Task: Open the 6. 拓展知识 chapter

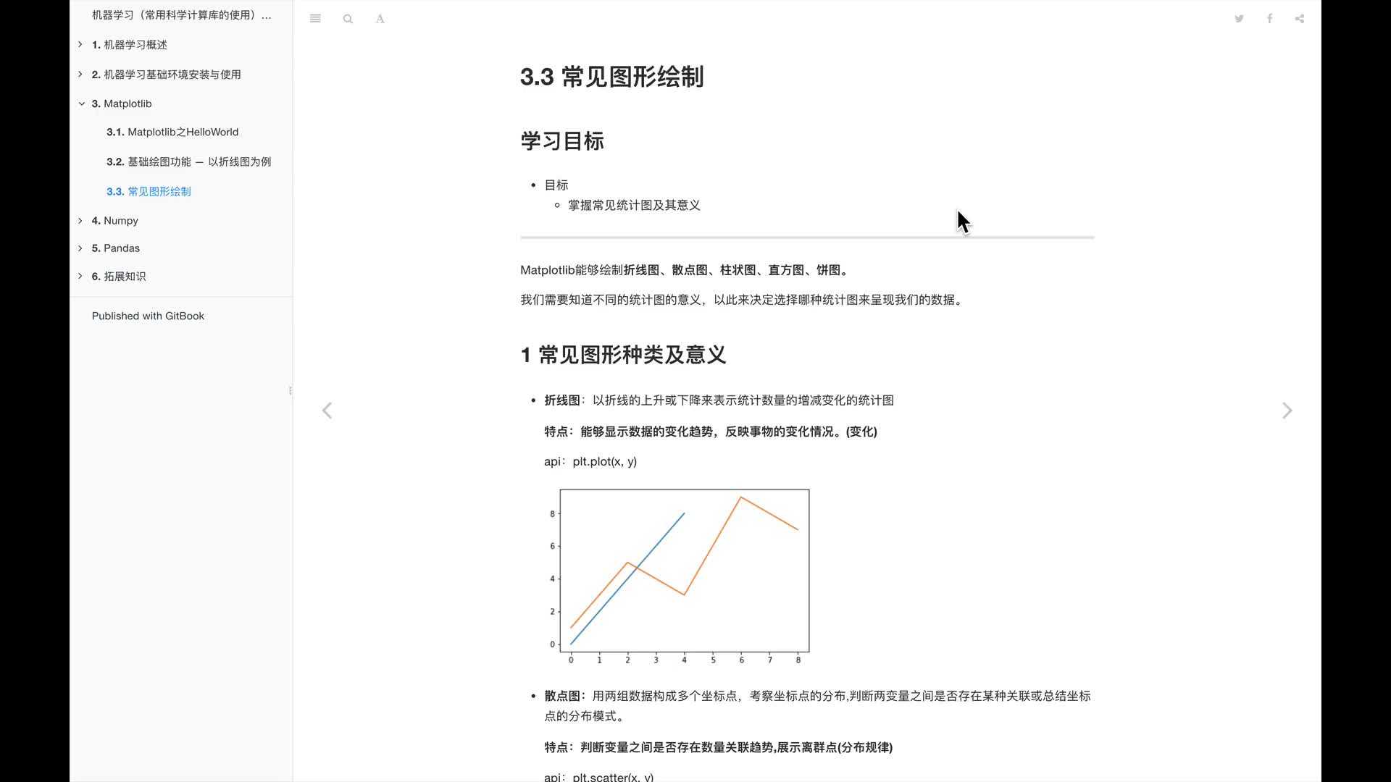Action: 118,277
